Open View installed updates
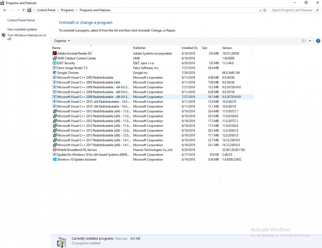 [22, 30]
